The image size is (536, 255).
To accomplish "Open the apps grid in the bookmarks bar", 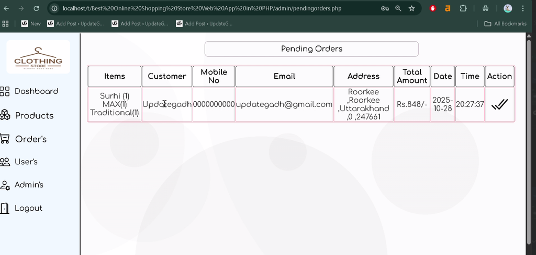I will pos(5,23).
